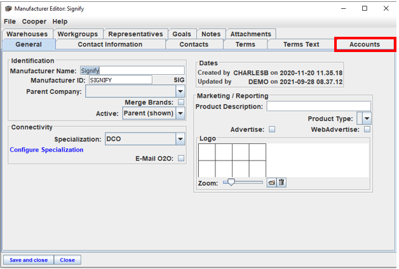Open the Product Type dropdown

[x=367, y=119]
